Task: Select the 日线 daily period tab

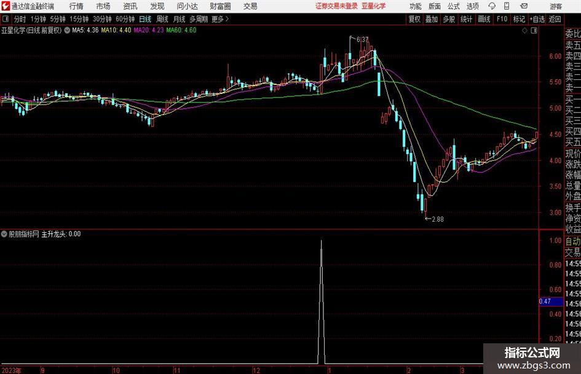Action: pyautogui.click(x=145, y=19)
